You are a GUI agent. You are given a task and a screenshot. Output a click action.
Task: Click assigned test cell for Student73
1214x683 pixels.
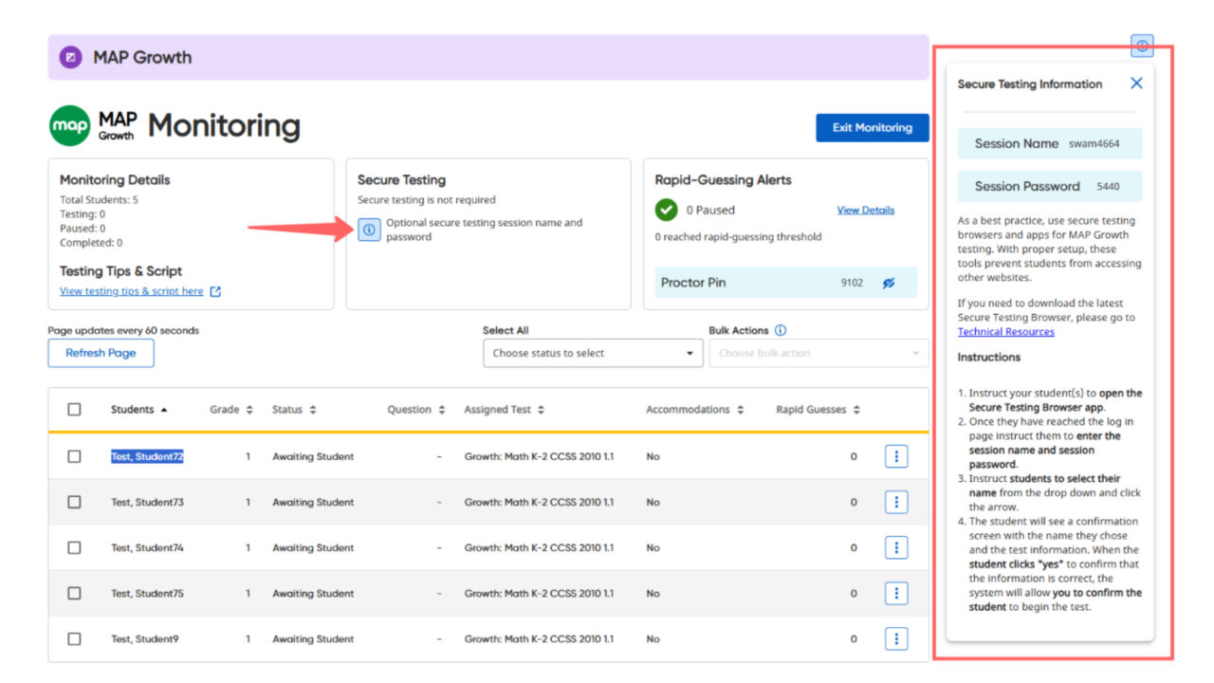pos(539,502)
